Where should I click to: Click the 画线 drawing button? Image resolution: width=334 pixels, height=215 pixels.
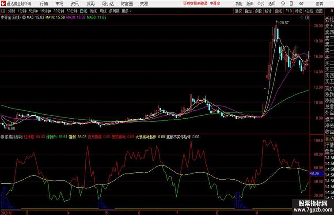278,11
